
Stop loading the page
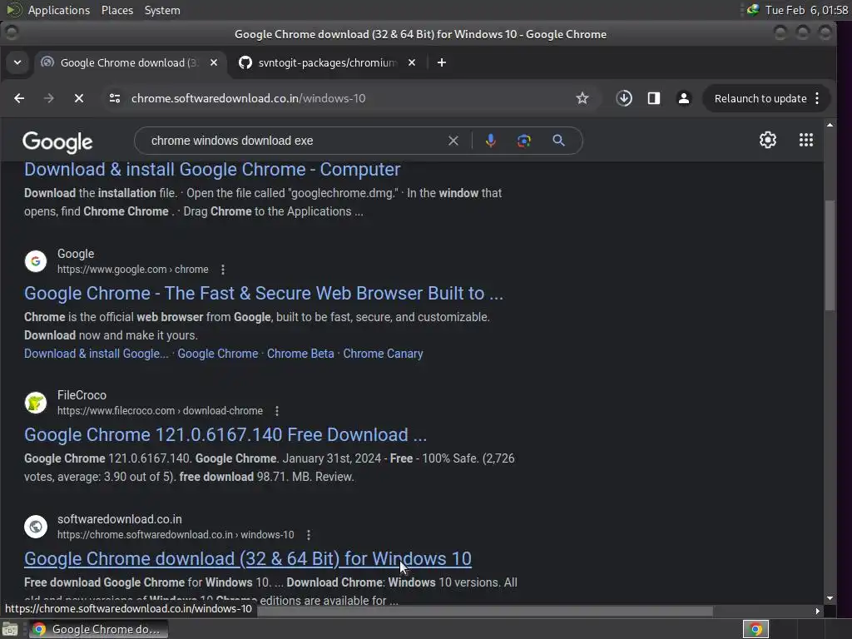click(x=79, y=98)
